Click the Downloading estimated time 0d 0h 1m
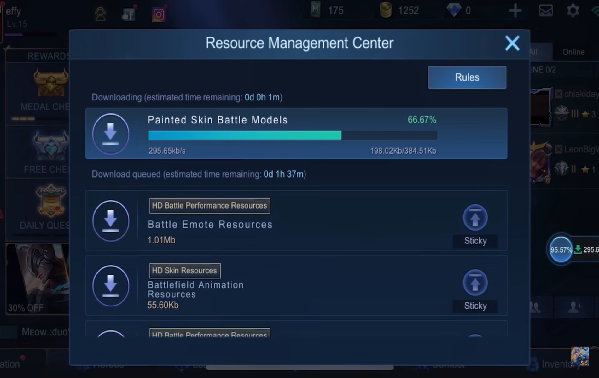The width and height of the screenshot is (599, 378). click(262, 97)
